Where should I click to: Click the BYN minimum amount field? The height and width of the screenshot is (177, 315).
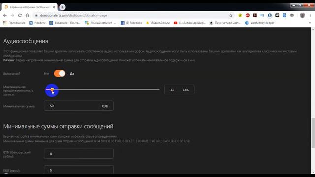[79, 154]
